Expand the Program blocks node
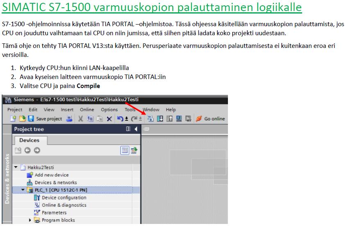 pos(30,220)
